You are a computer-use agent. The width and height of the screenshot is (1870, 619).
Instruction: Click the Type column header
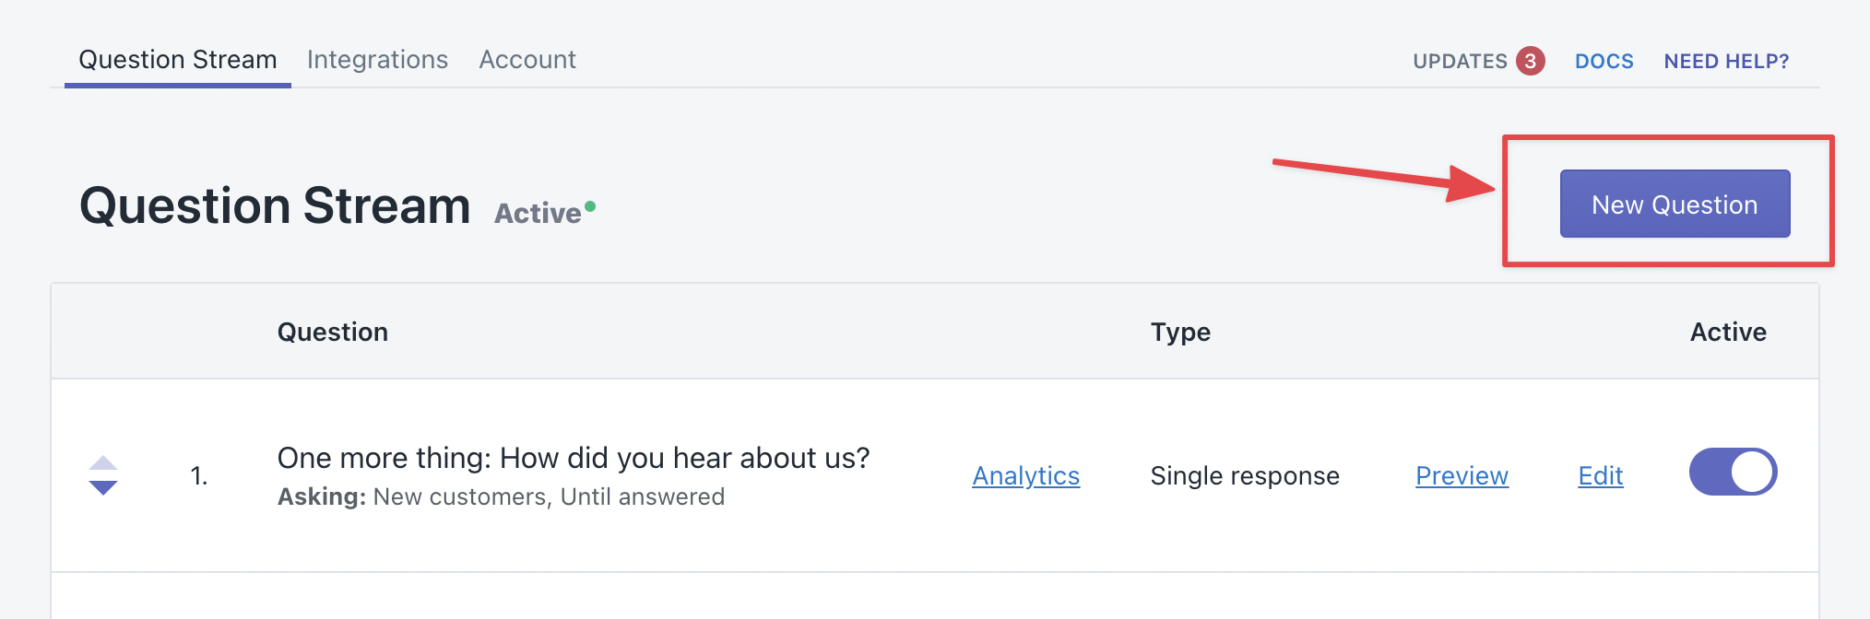pyautogui.click(x=1180, y=332)
